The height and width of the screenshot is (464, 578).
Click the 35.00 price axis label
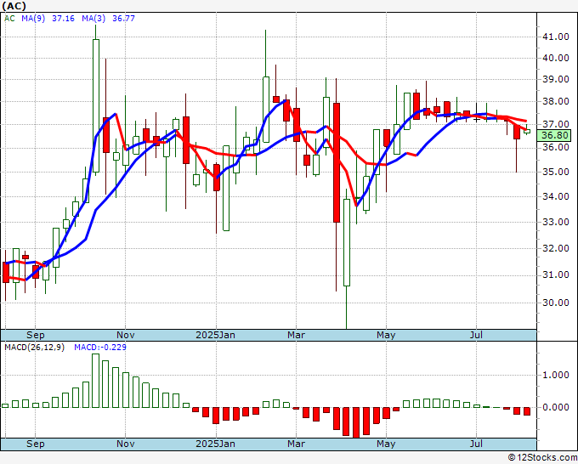pyautogui.click(x=555, y=172)
